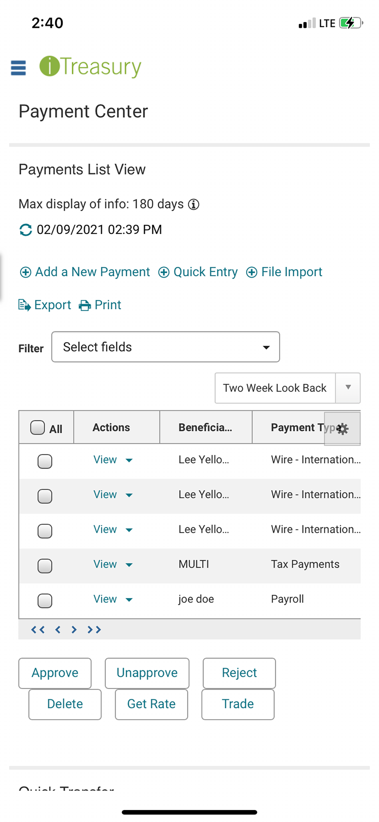The image size is (379, 822).
Task: Open table settings gear icon
Action: (342, 429)
